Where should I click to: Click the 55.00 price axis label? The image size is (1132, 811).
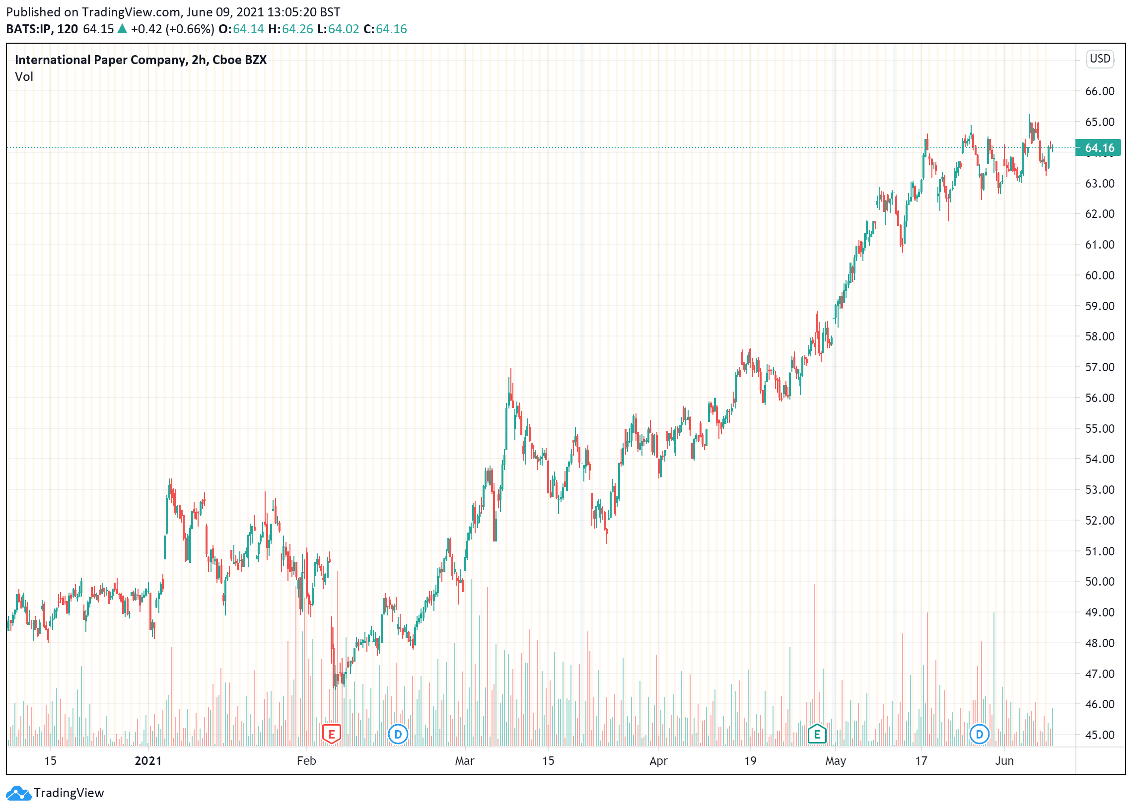click(x=1100, y=429)
